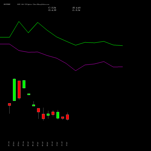Click the 'MOTHER' title text
151x151 pixels.
tap(7, 5)
